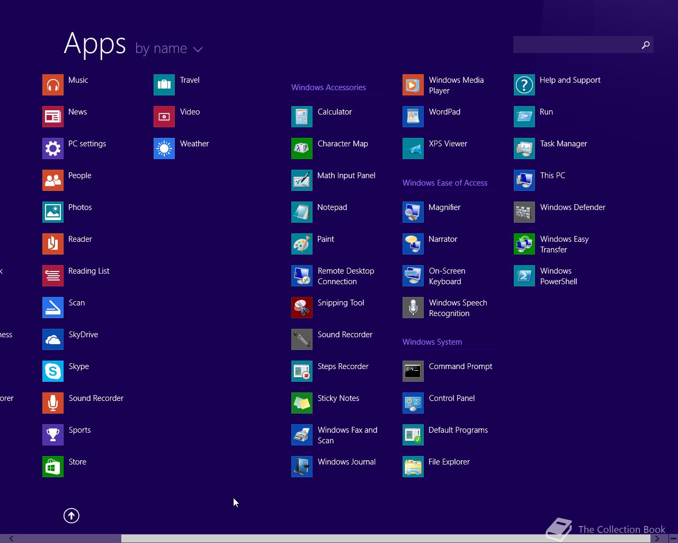Image resolution: width=678 pixels, height=543 pixels.
Task: Open the Run dialog icon
Action: point(524,117)
